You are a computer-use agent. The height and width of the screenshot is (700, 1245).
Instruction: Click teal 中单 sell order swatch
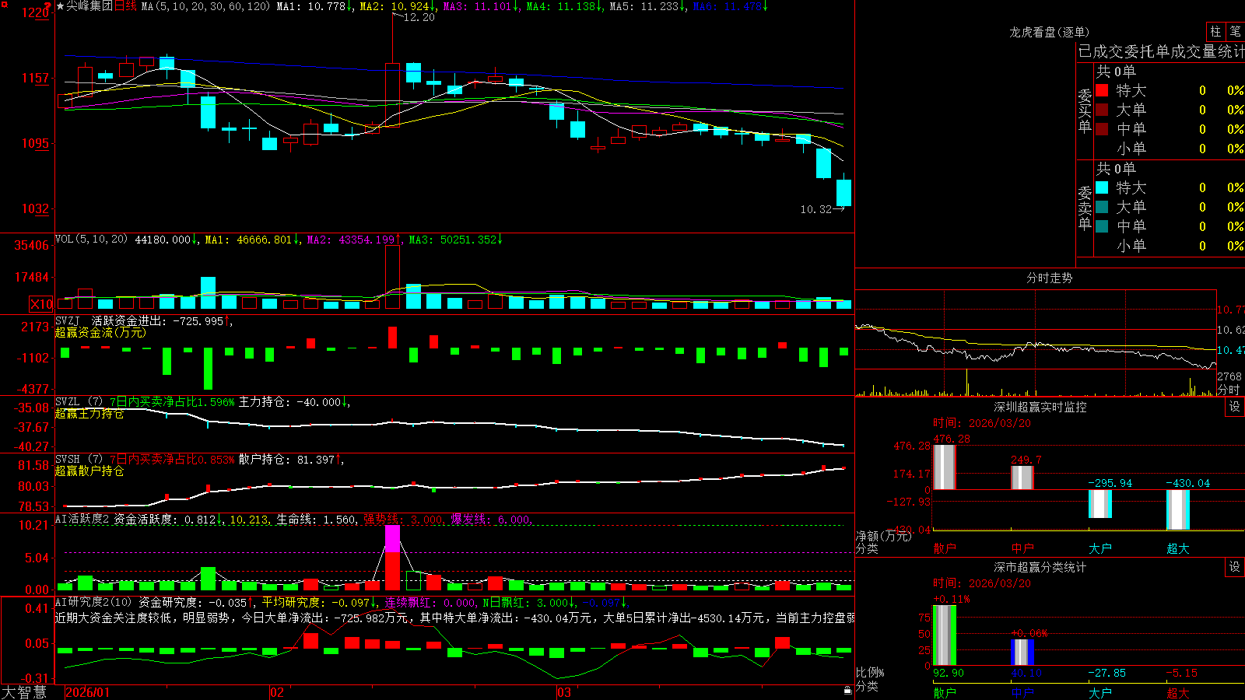click(1102, 226)
